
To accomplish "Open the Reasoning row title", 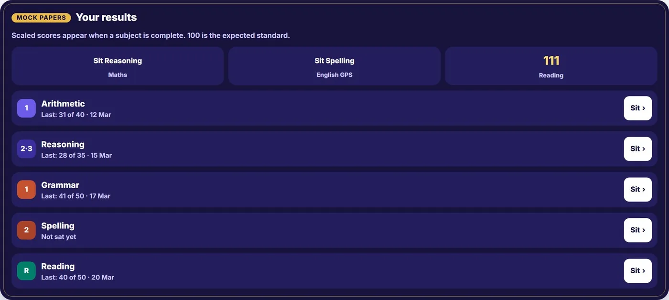I will (x=63, y=144).
